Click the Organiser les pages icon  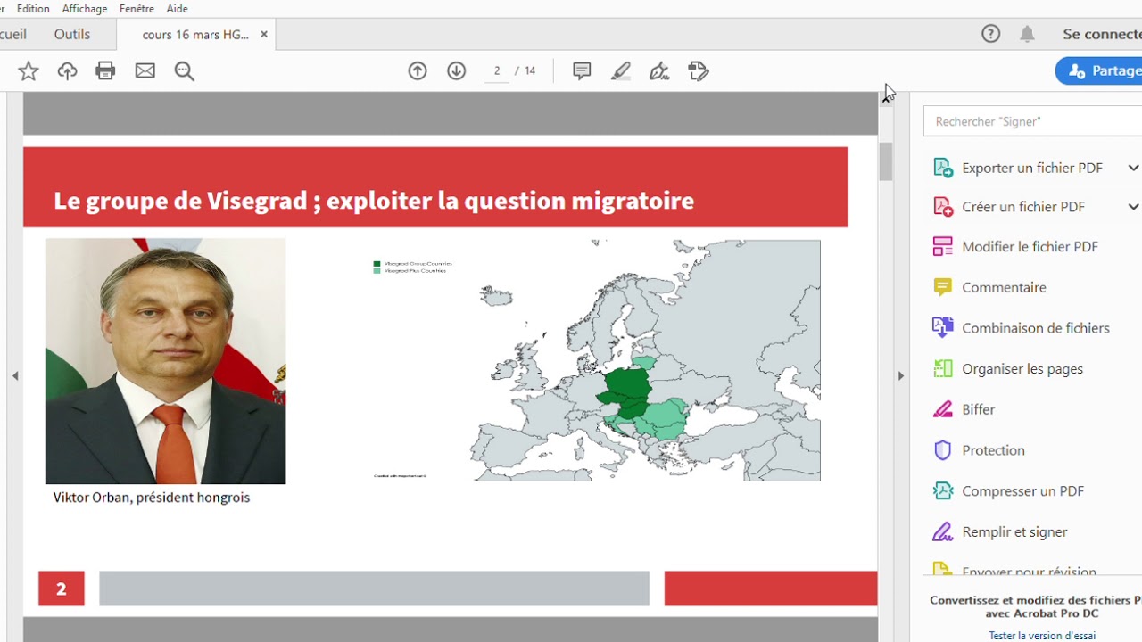click(943, 368)
